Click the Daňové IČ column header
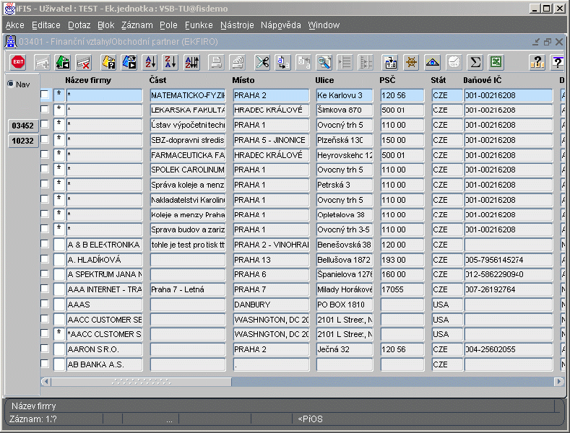570x433 pixels. [x=483, y=80]
